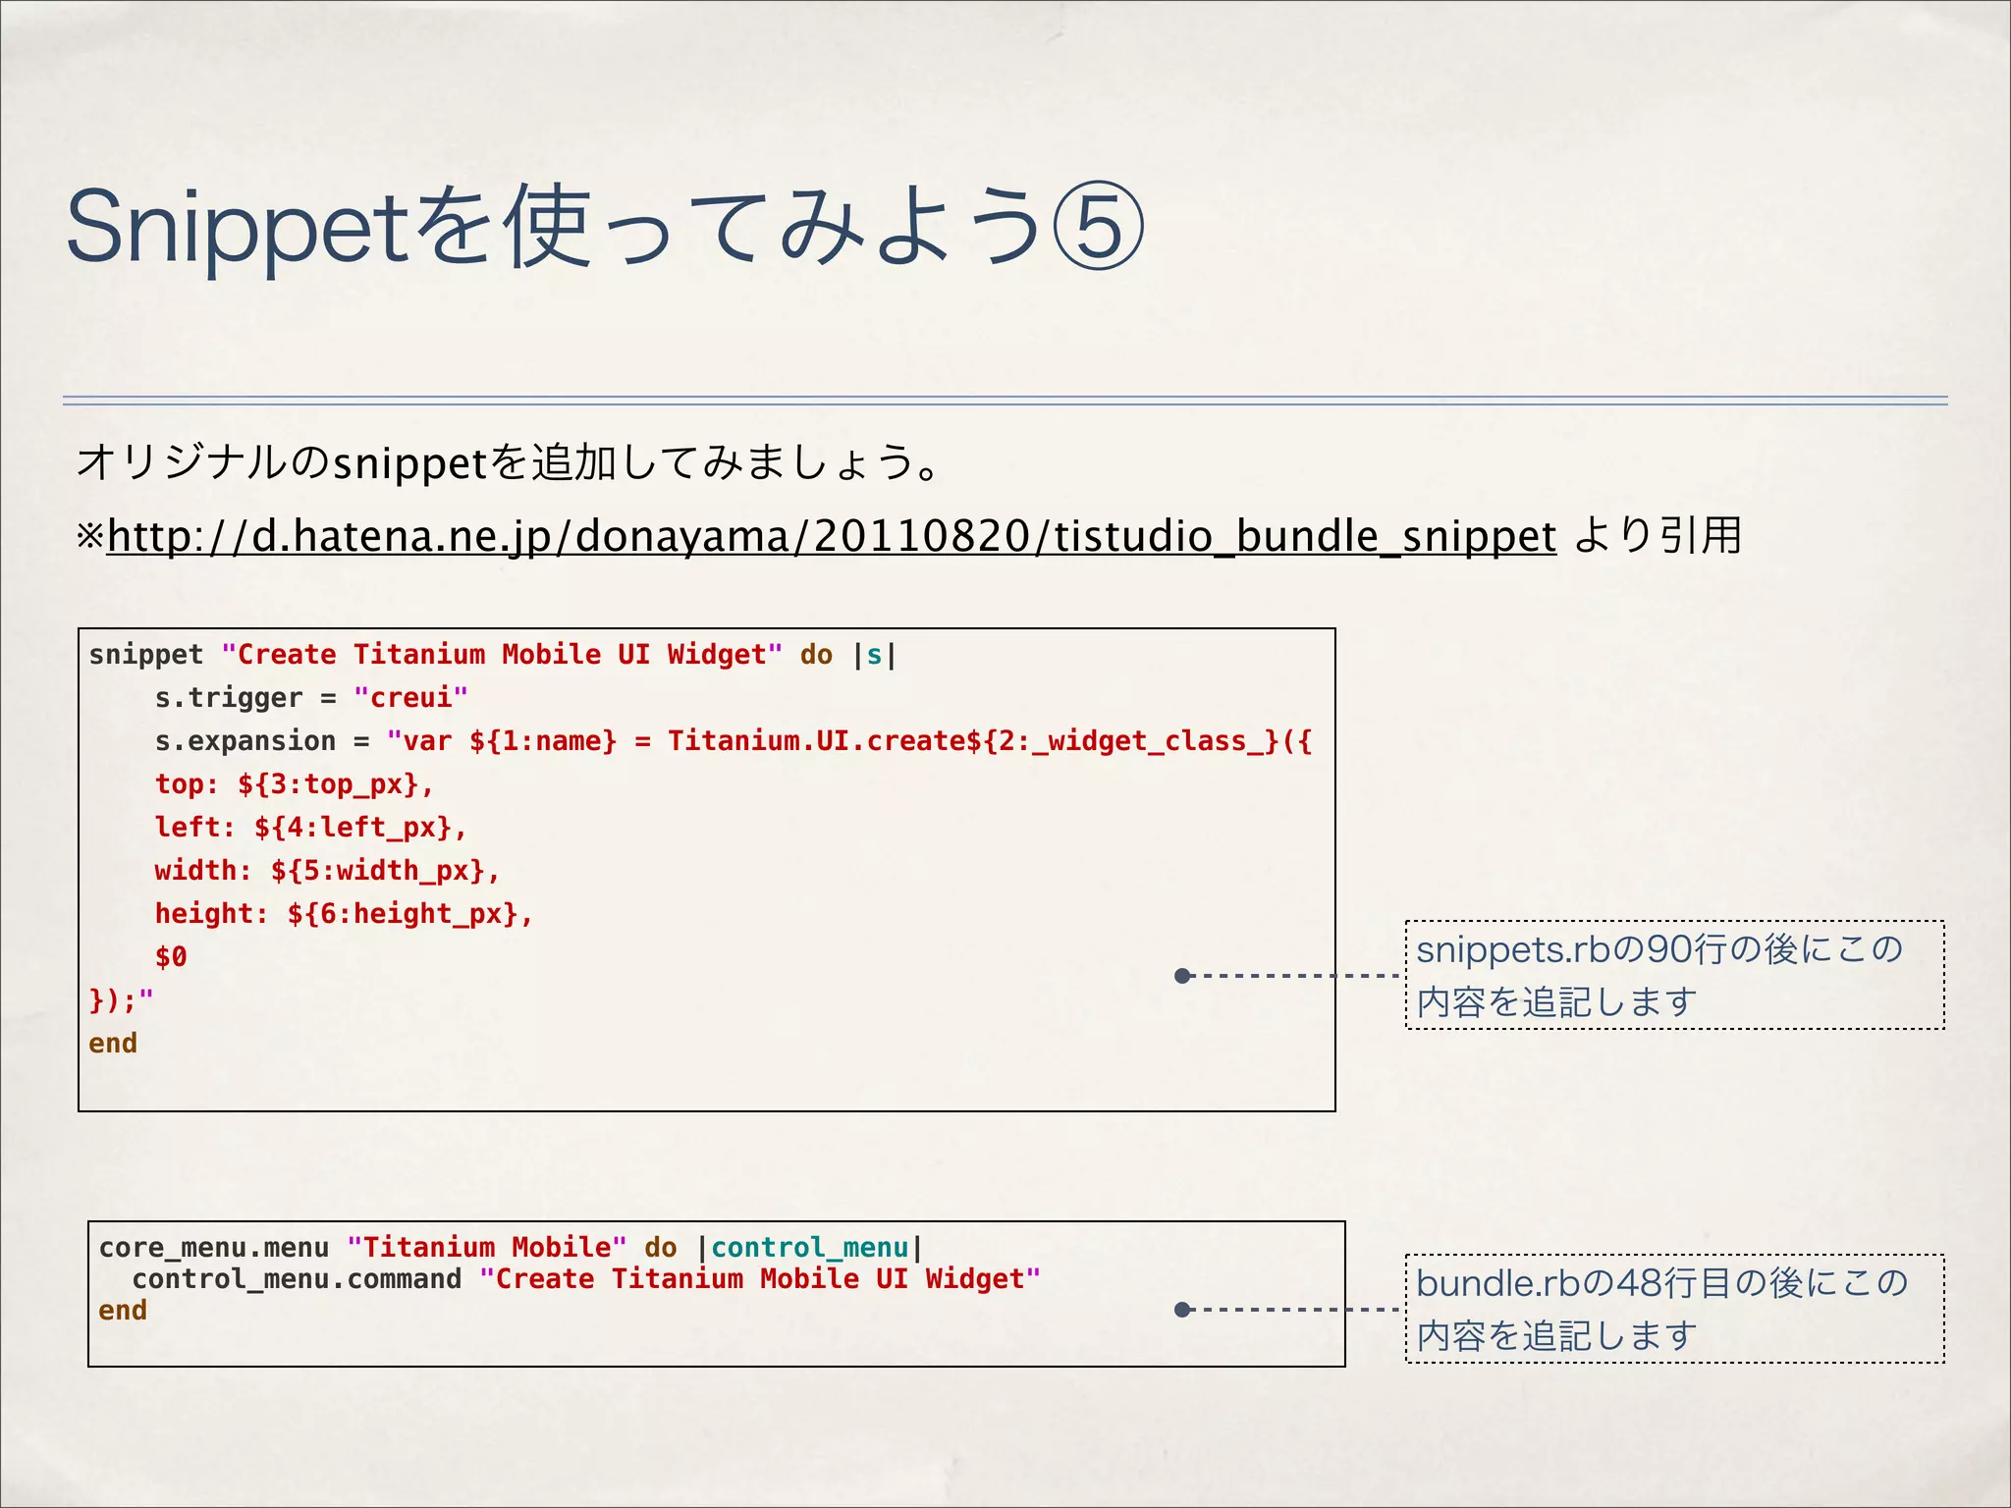Click the core_menu.menu "Titanium Mobile" line
This screenshot has width=2011, height=1508.
pos(511,1248)
